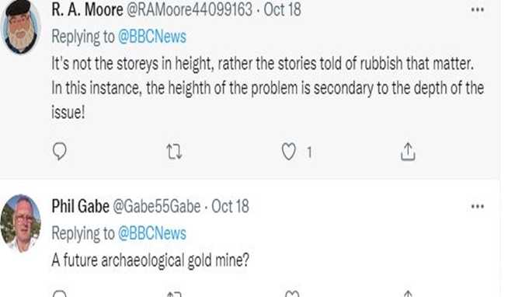Open R. A. Moore's profile picture
Image resolution: width=515 pixels, height=297 pixels.
pyautogui.click(x=21, y=27)
